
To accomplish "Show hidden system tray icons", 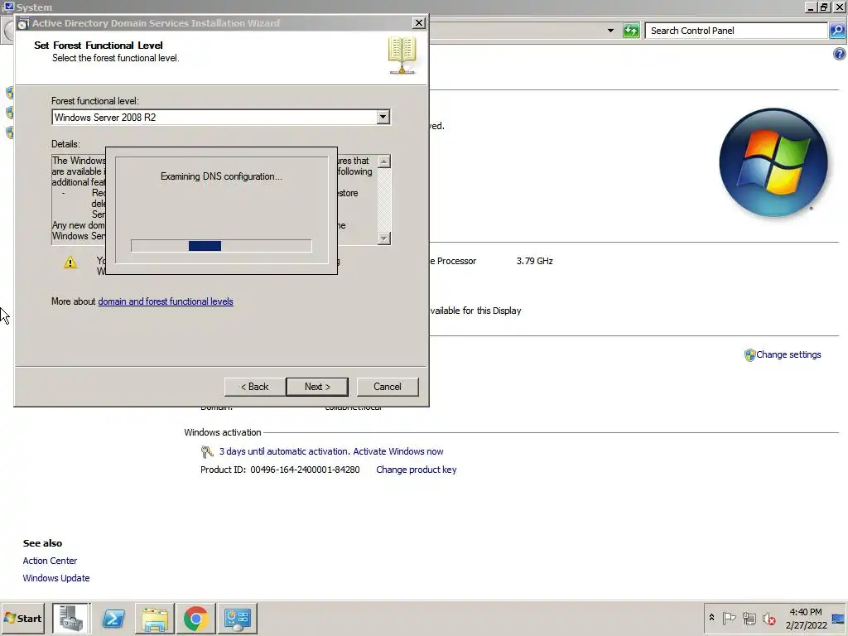I will [711, 618].
